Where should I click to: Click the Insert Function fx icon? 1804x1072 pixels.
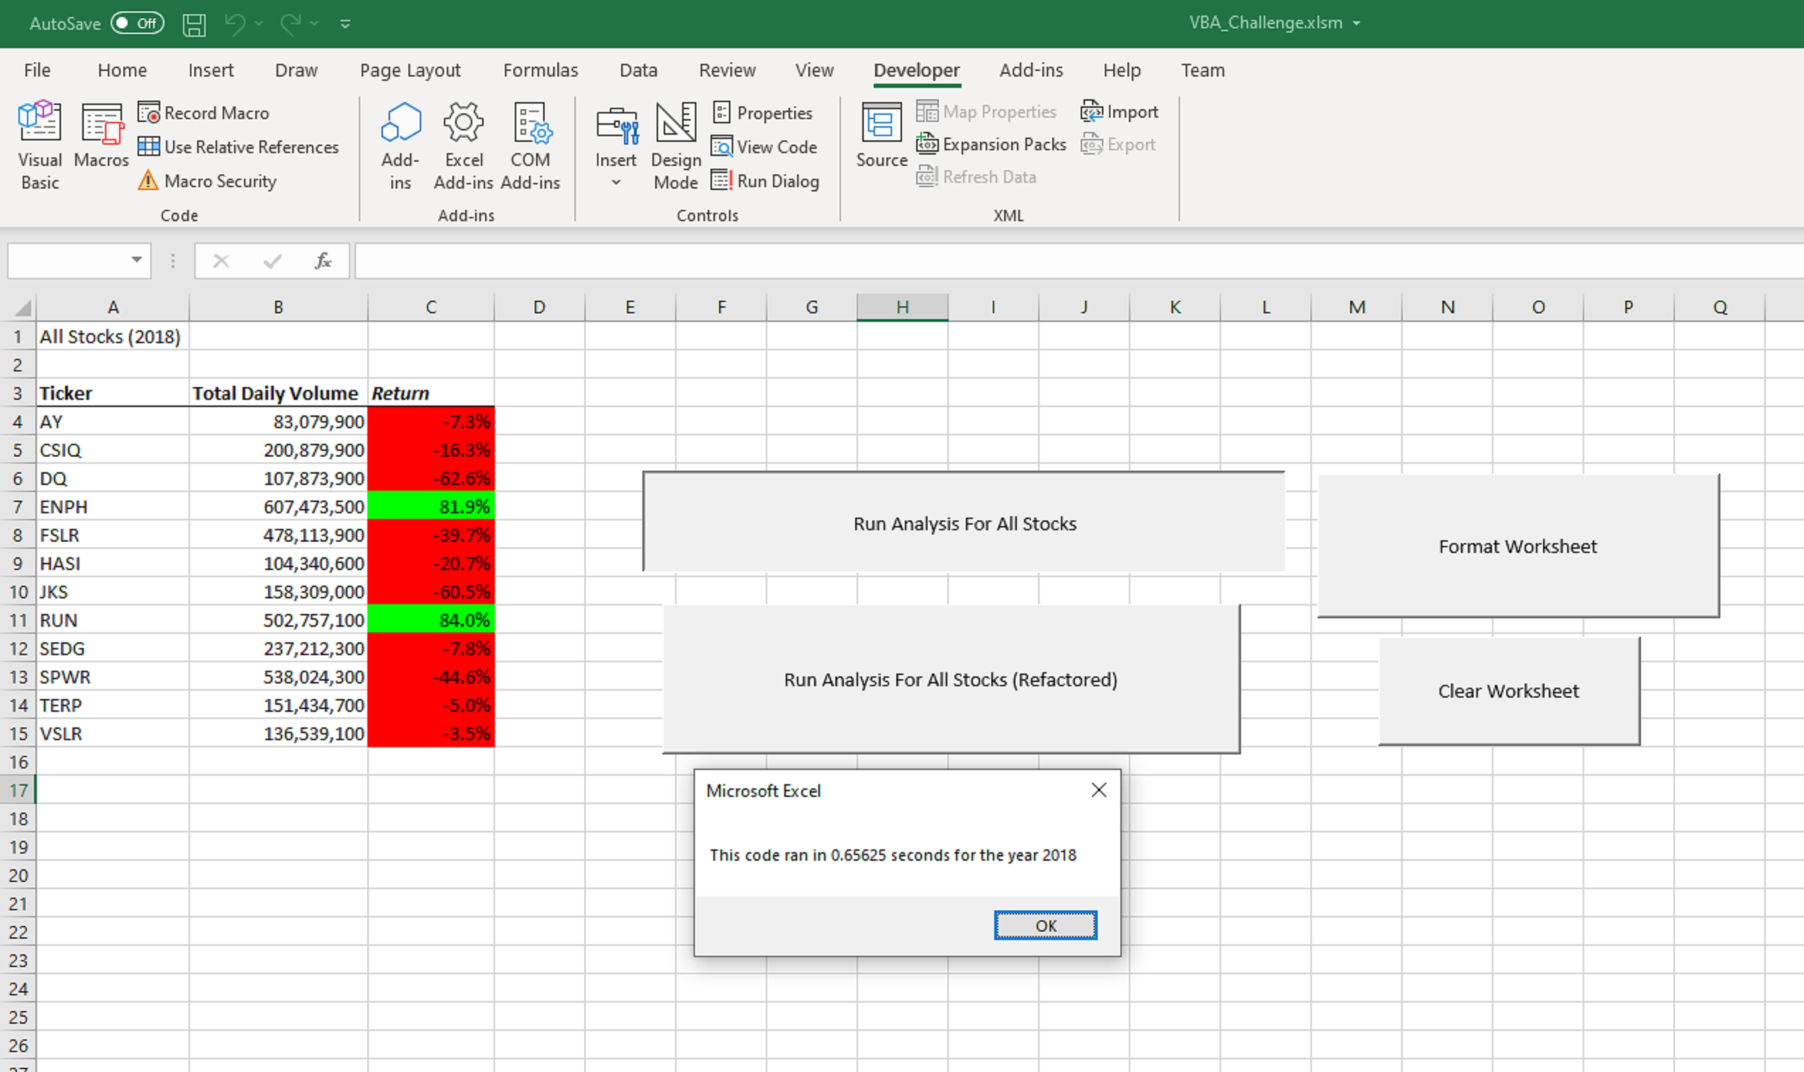[x=322, y=261]
